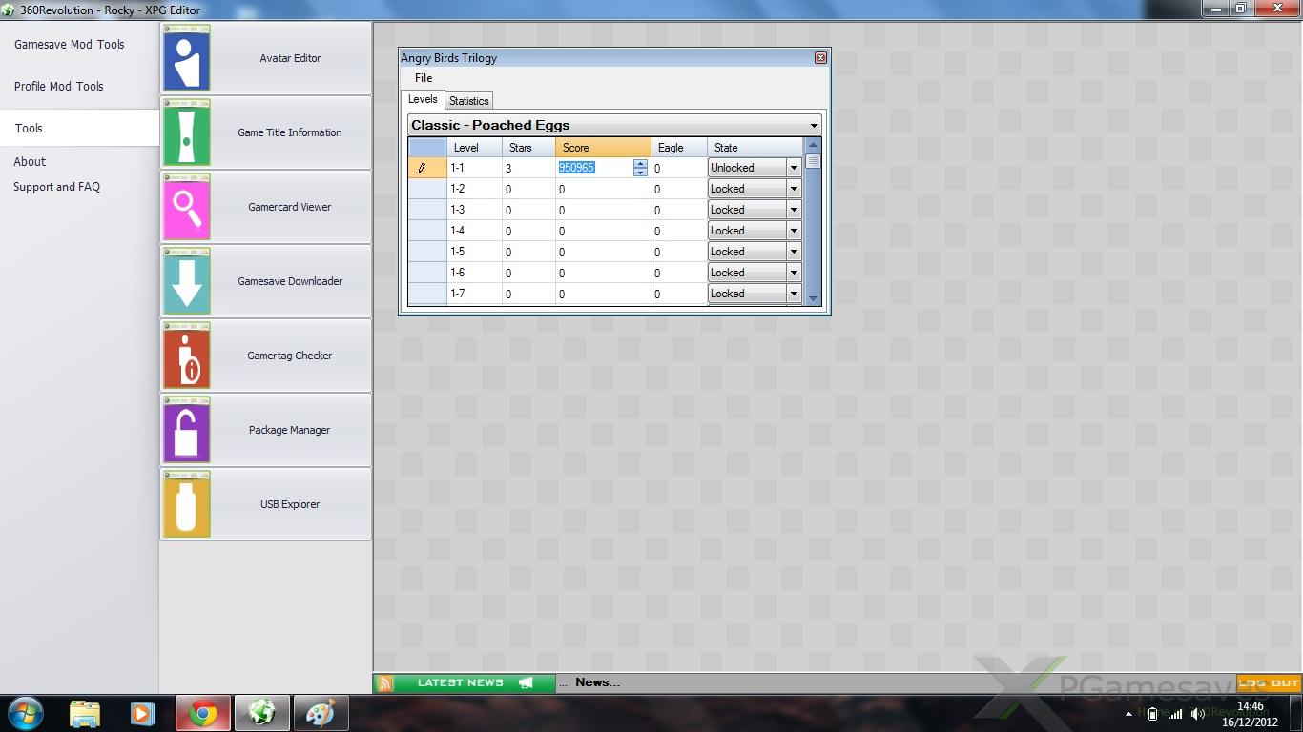Expand the Classic - Poached Eggs dropdown
Viewport: 1303px width, 732px height.
pos(813,126)
